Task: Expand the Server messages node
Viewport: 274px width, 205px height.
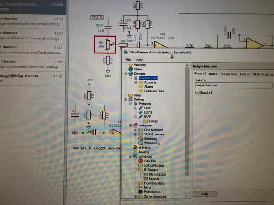Action: (x=135, y=196)
